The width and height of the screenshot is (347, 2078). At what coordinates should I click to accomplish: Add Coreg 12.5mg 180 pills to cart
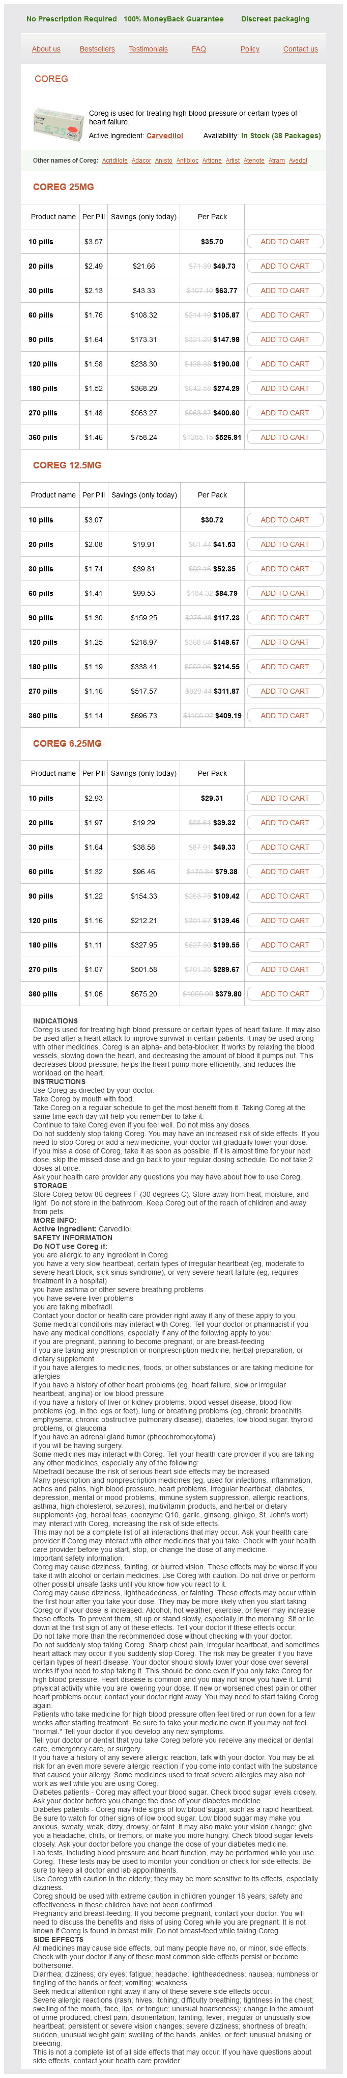pos(284,667)
